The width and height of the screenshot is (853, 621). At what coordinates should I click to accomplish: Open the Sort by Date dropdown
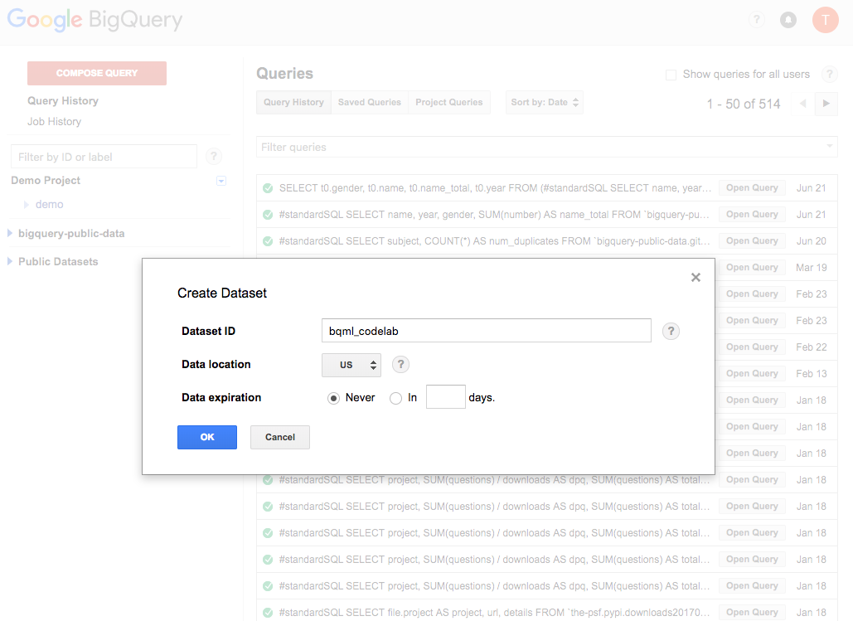tap(544, 102)
